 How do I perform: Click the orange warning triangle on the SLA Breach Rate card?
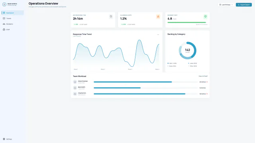coord(158,16)
